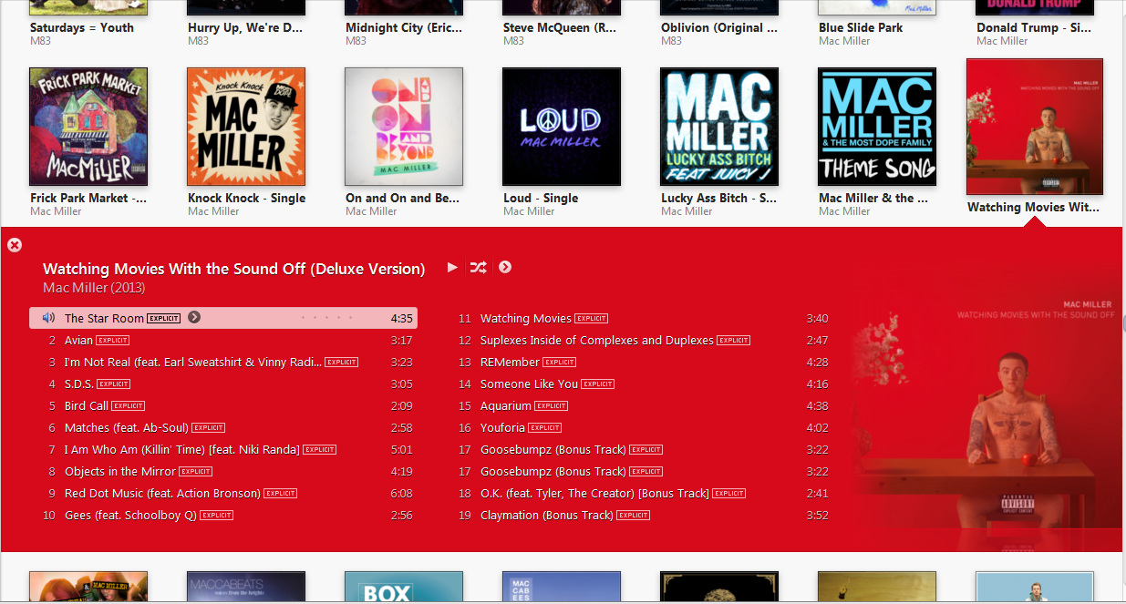
Task: Open Blue Slide Park album title
Action: click(861, 27)
